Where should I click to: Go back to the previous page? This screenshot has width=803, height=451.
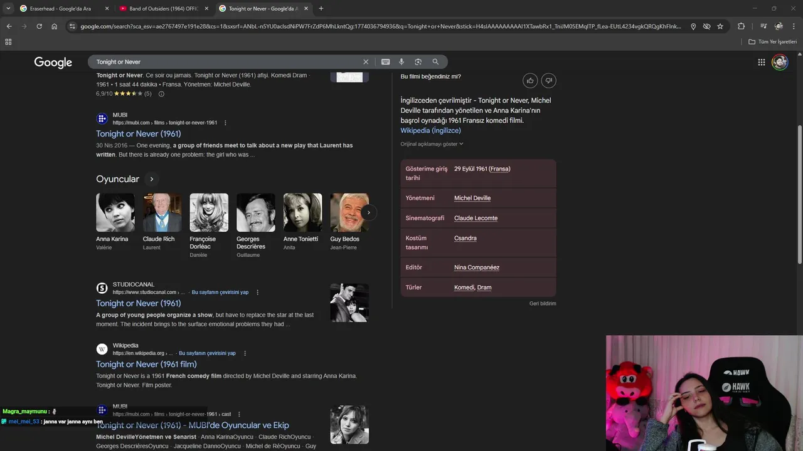pyautogui.click(x=9, y=26)
